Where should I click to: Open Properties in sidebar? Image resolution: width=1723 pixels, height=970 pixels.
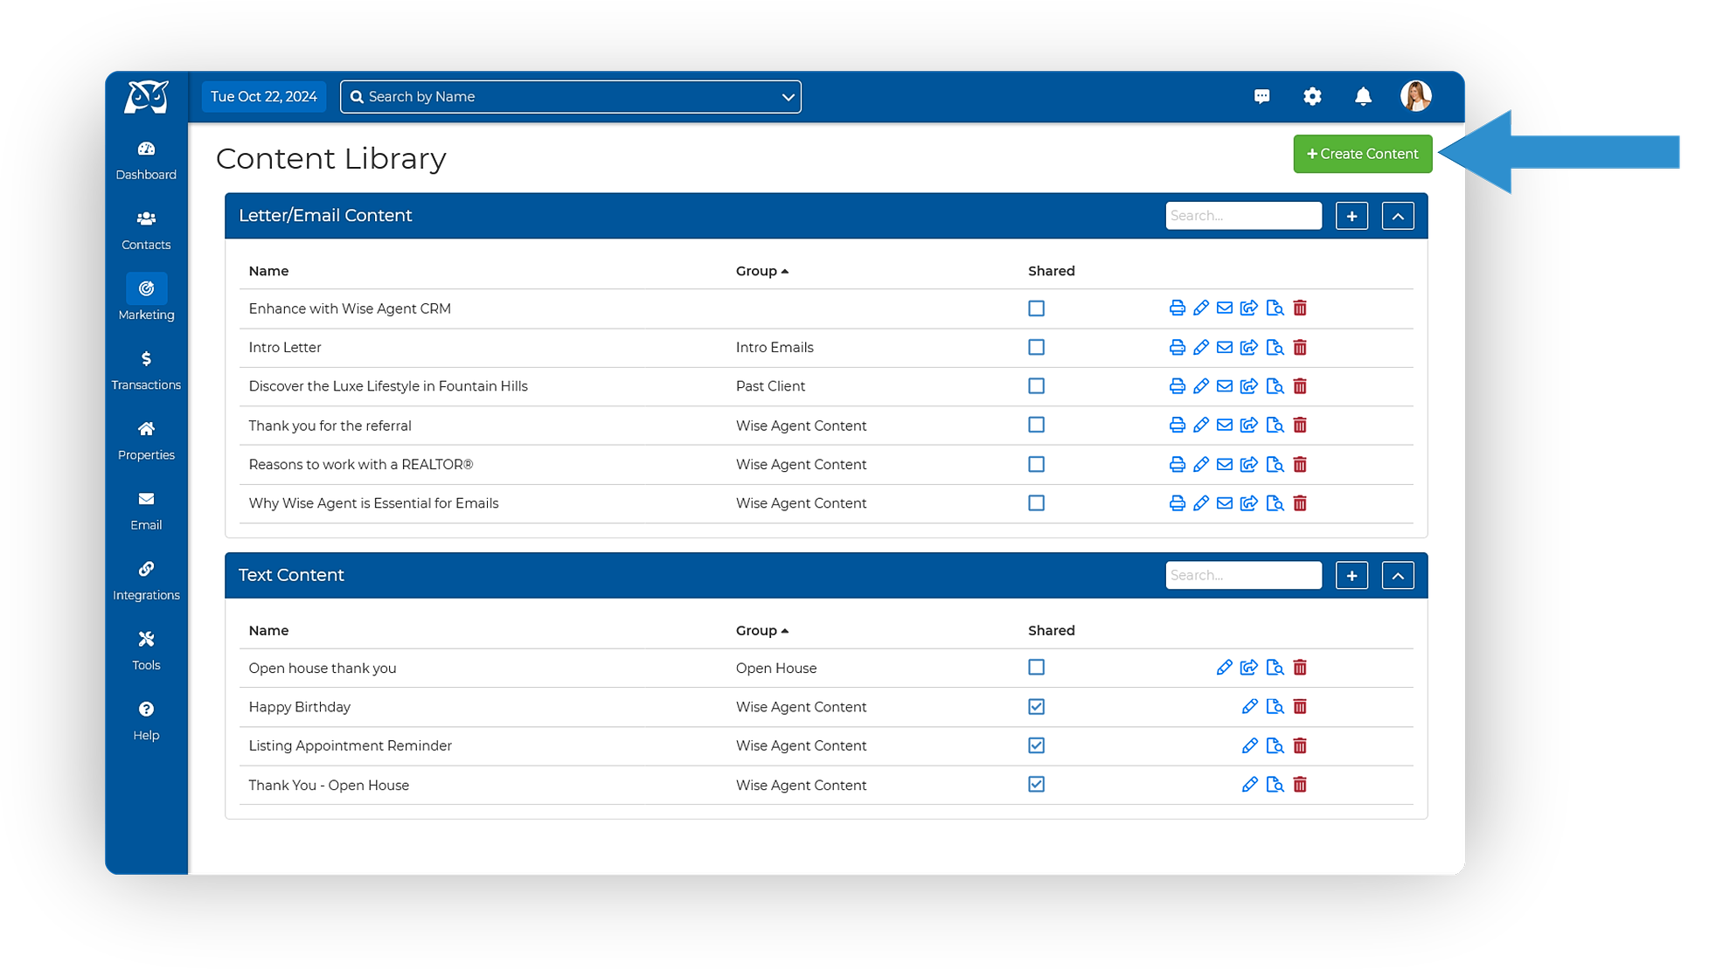146,440
